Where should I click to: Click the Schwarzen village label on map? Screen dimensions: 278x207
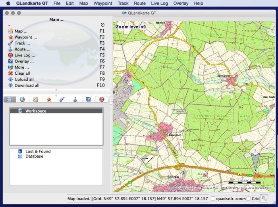click(224, 76)
